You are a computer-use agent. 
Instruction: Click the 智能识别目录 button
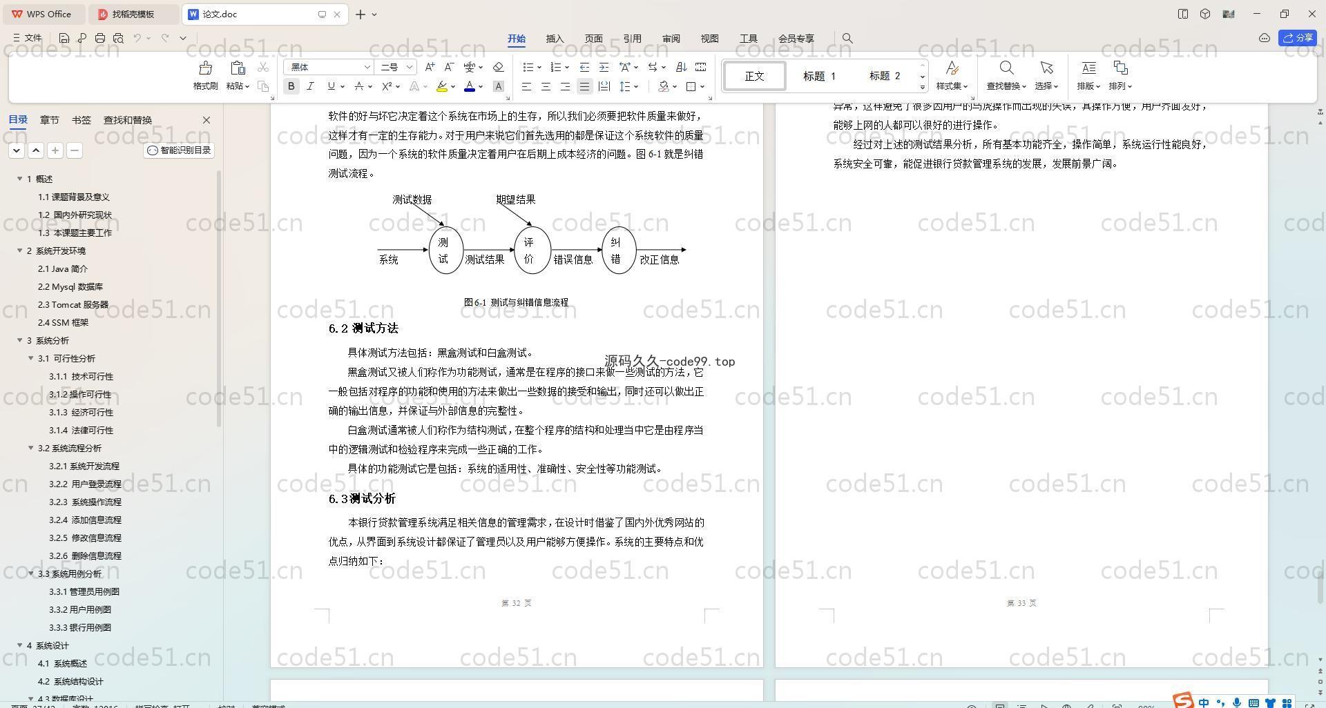click(x=179, y=150)
